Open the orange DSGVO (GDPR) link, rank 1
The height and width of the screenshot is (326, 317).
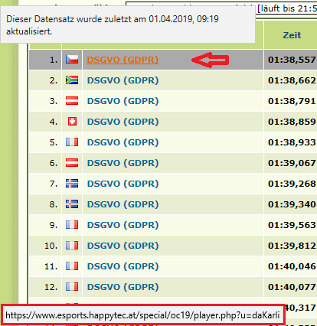[123, 60]
